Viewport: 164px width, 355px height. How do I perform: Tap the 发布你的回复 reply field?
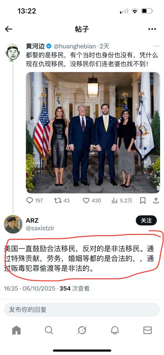point(82,310)
